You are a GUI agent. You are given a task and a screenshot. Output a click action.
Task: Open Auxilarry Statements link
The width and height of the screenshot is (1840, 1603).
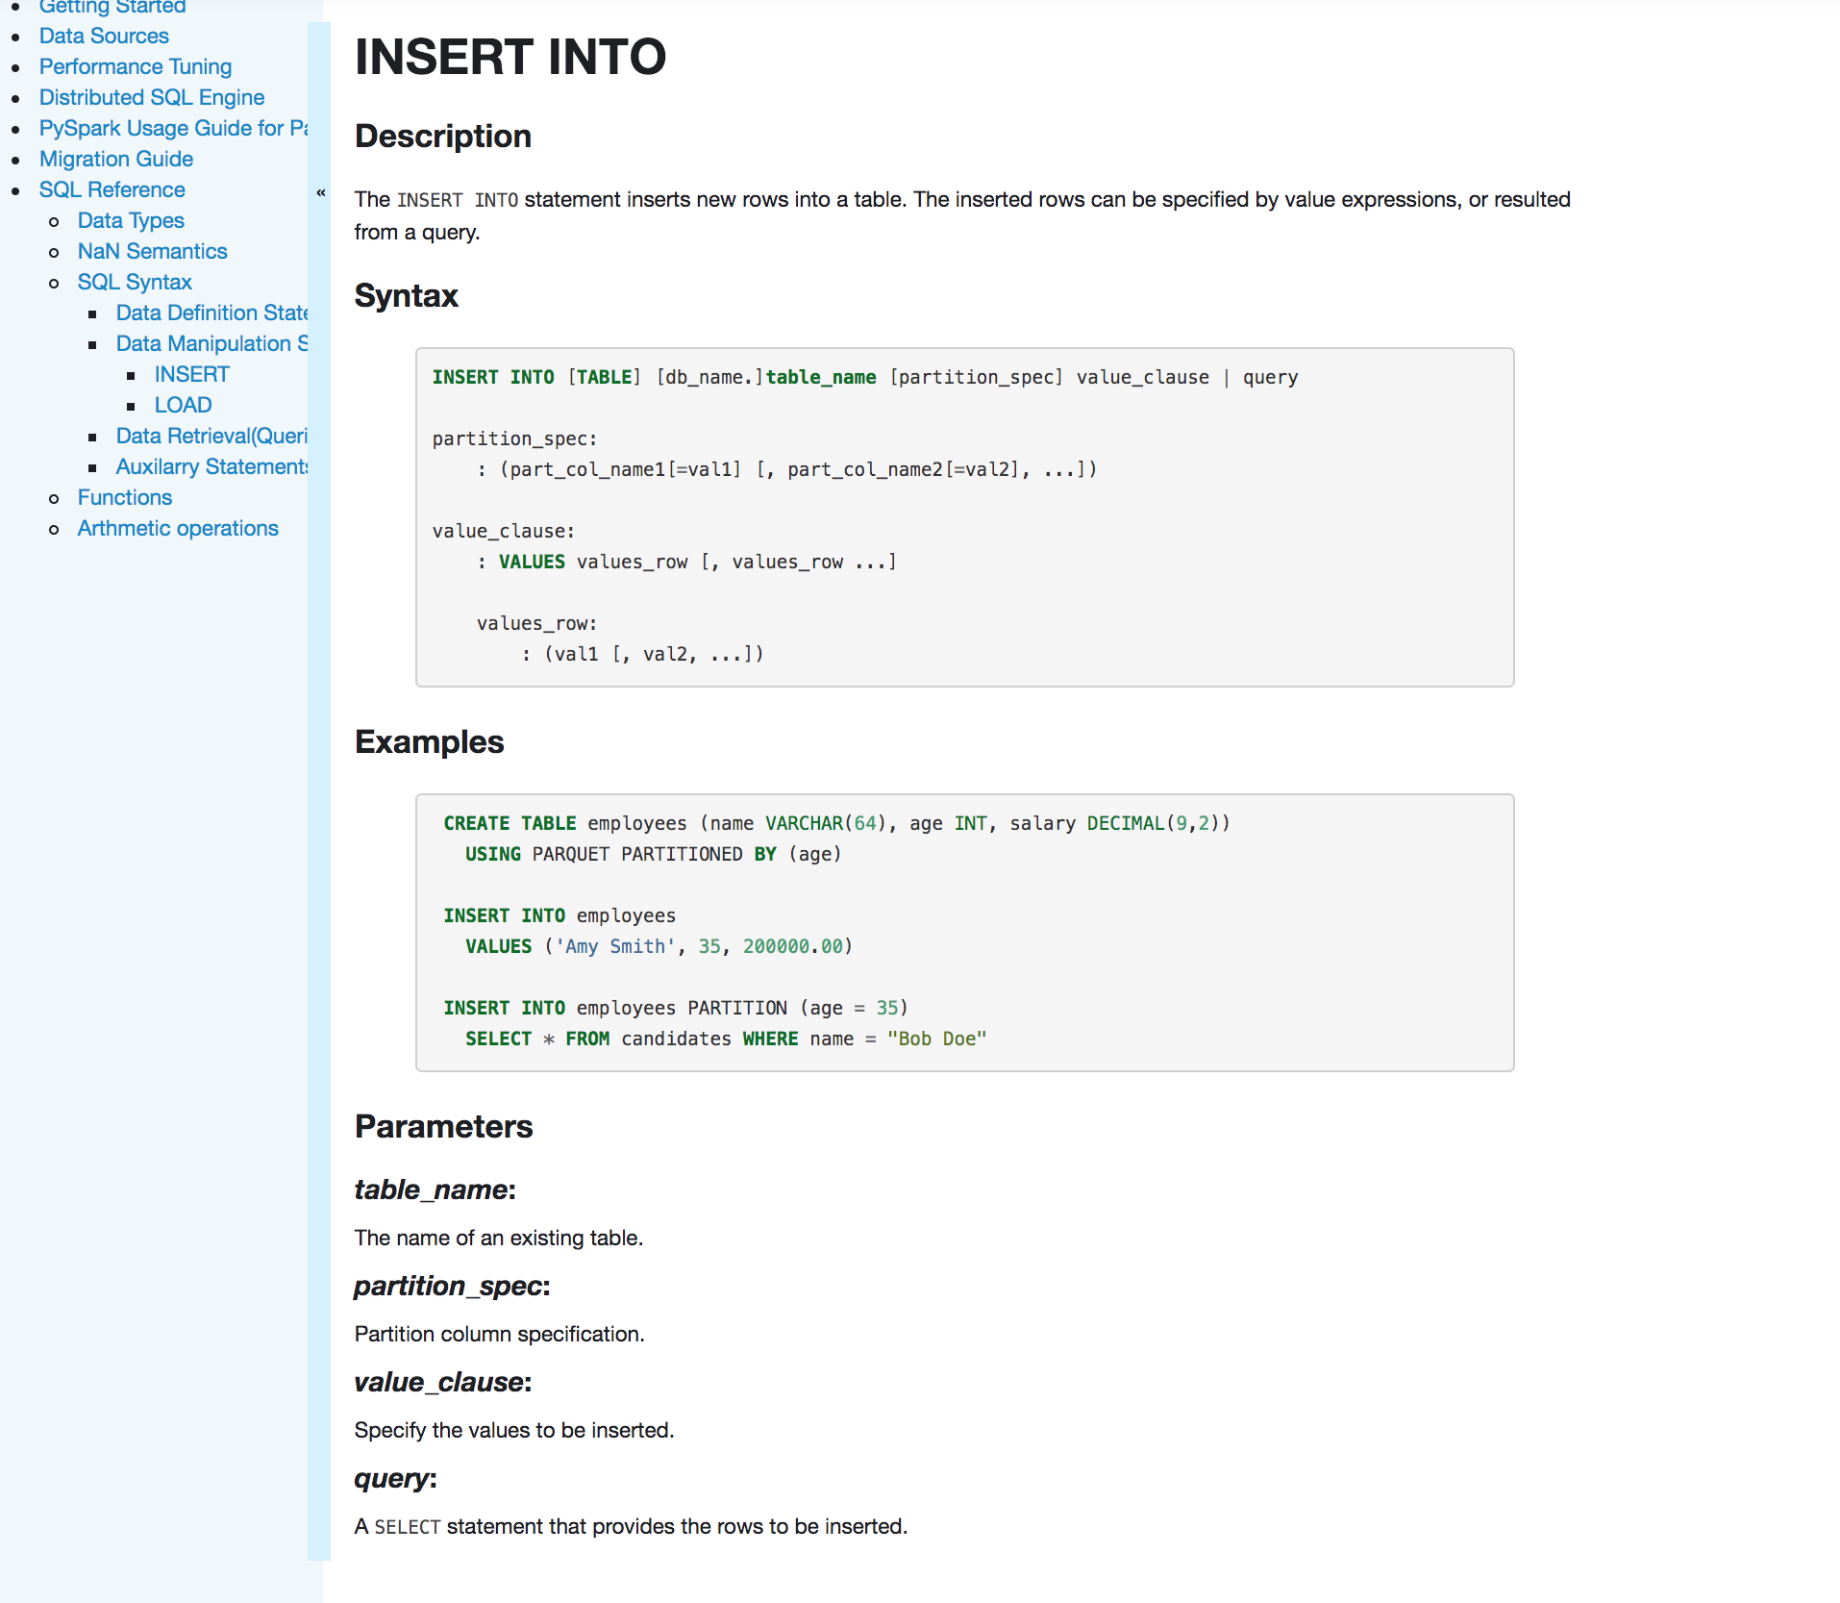(211, 466)
